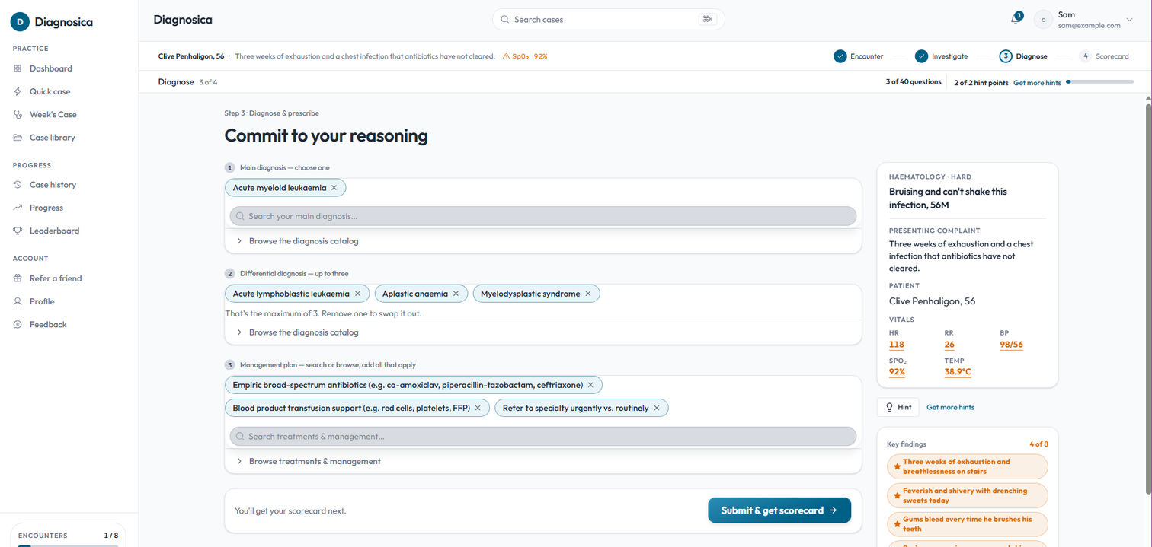Select key finding Gums bleed every time
The image size is (1152, 547).
coord(968,523)
